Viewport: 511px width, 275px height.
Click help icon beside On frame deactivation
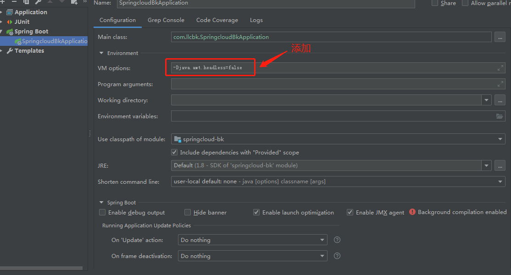pyautogui.click(x=337, y=256)
